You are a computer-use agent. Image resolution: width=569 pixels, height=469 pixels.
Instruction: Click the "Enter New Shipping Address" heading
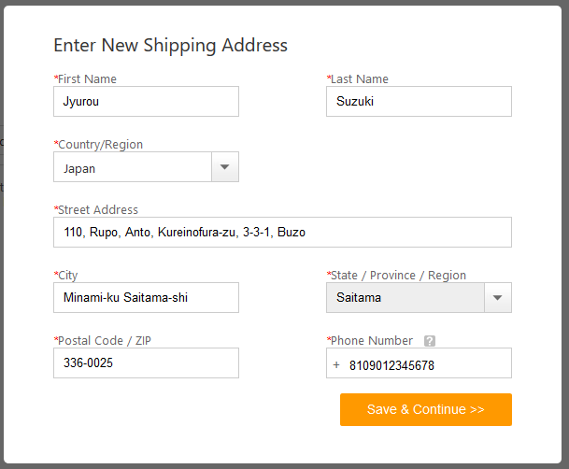point(170,45)
